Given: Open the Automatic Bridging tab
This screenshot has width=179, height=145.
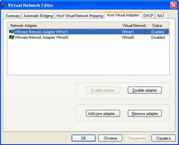Looking at the screenshot, I should [38, 16].
